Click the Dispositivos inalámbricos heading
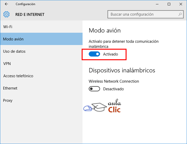This screenshot has height=144, width=187. 122,70
